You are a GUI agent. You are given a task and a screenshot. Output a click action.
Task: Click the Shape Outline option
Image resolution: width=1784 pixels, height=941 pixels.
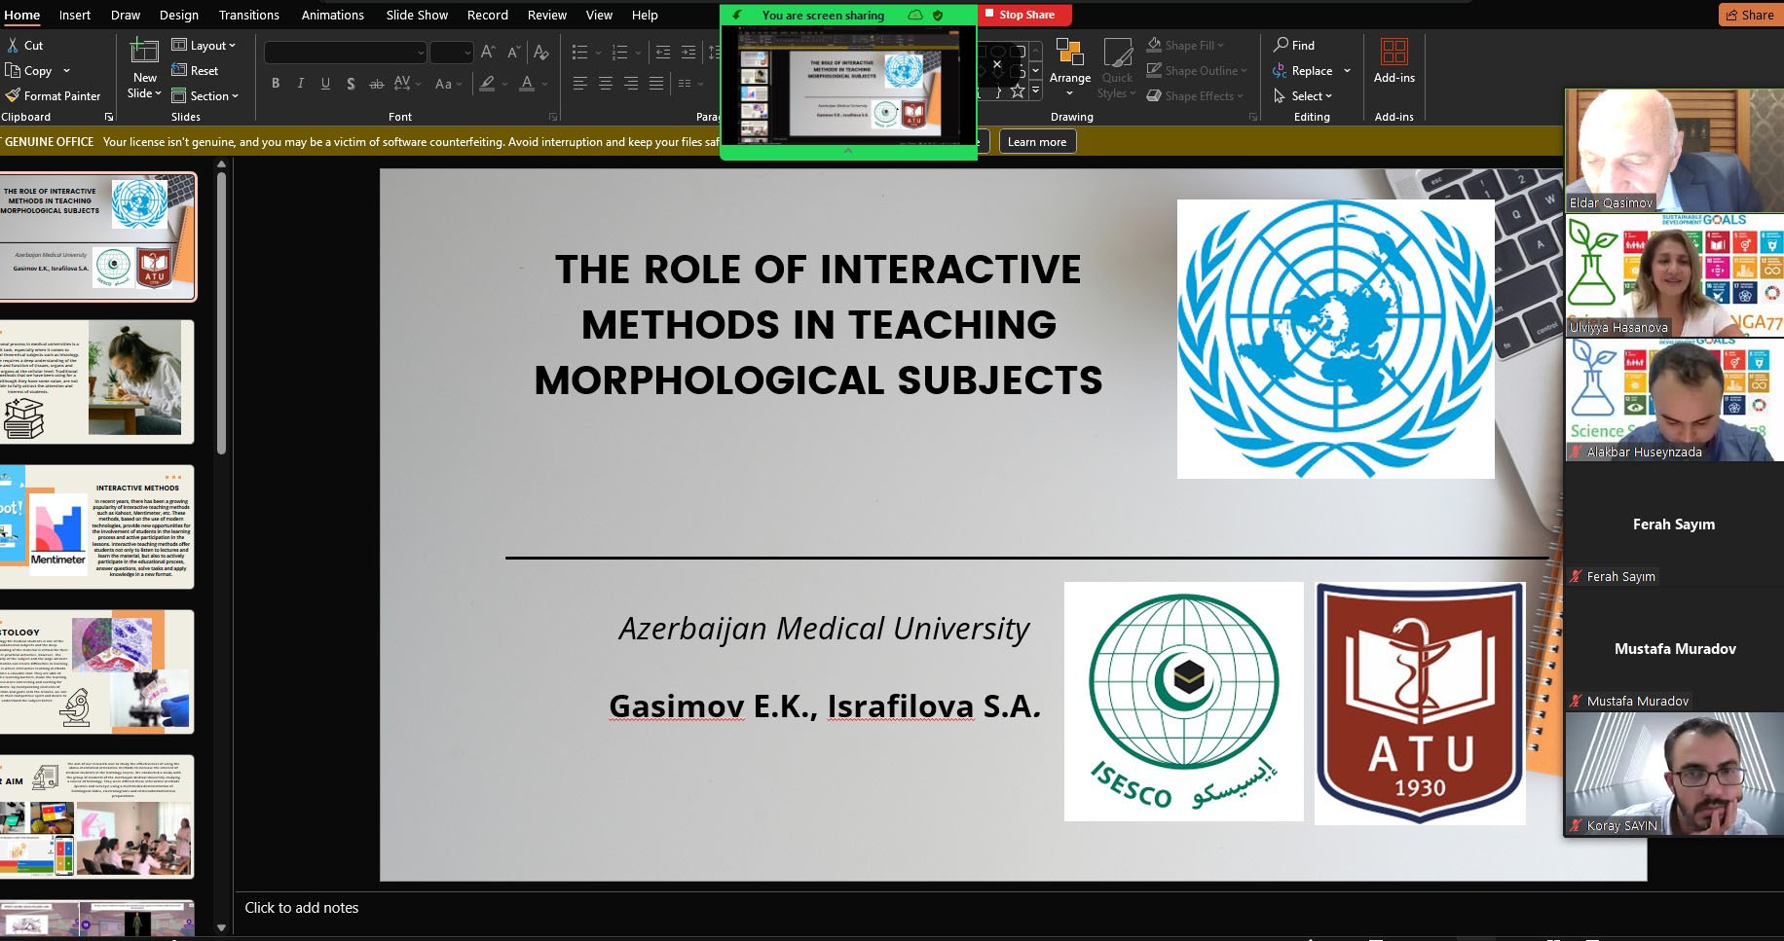coord(1196,70)
